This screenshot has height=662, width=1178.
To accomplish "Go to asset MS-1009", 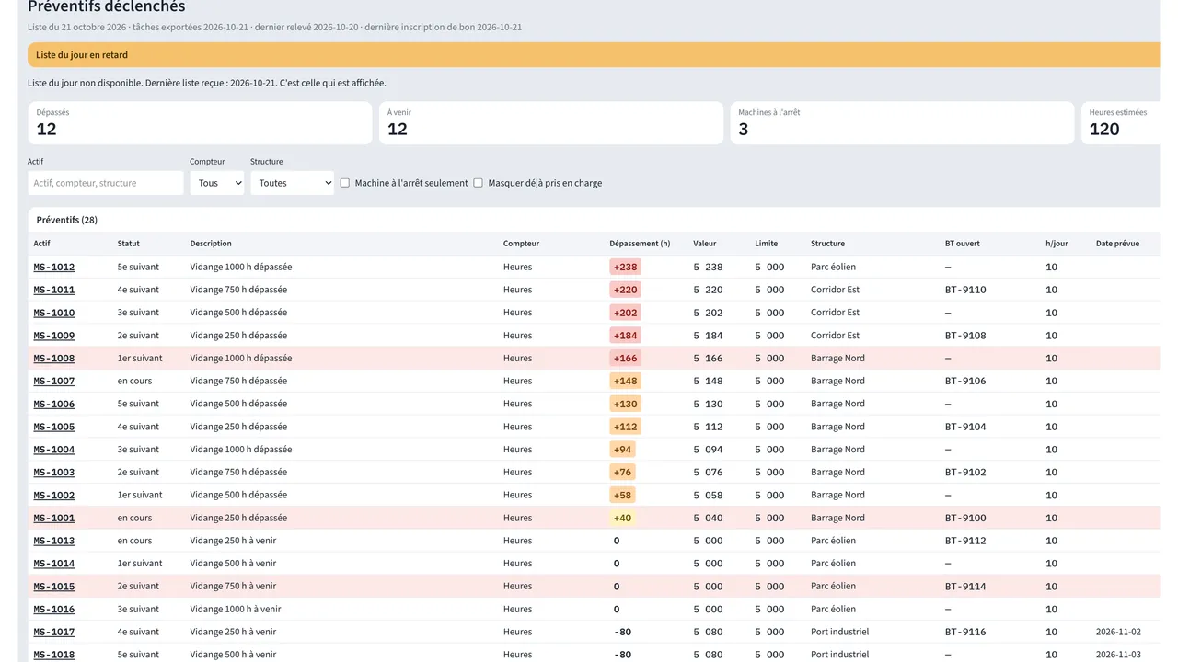I will click(x=54, y=336).
